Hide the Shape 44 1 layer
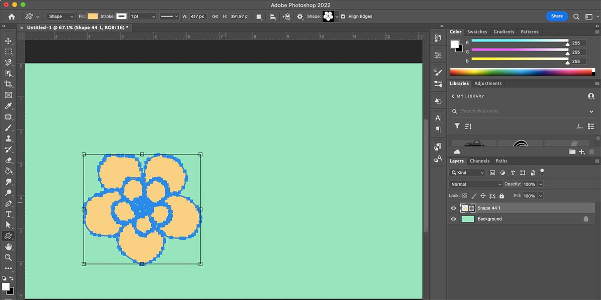Viewport: 601px width, 300px height. pos(453,208)
